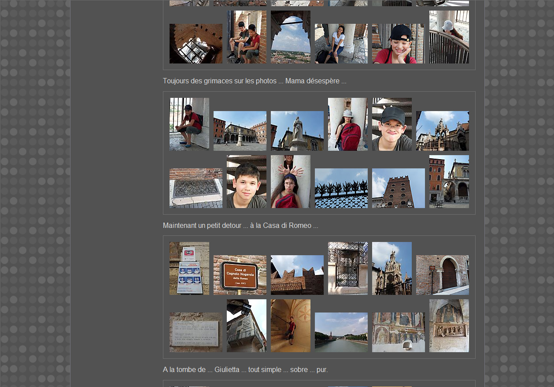Image resolution: width=554 pixels, height=387 pixels.
Task: Open the brown Casa di Cagnolo Nogarola sign photo
Action: tap(240, 275)
